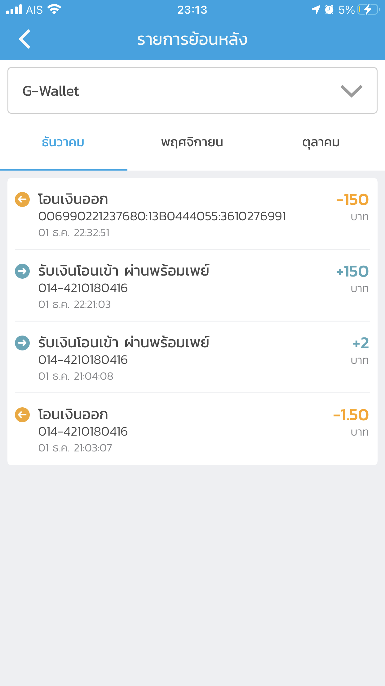Tap blue incoming arrow icon at 21:04:08
This screenshot has width=385, height=686.
[22, 343]
